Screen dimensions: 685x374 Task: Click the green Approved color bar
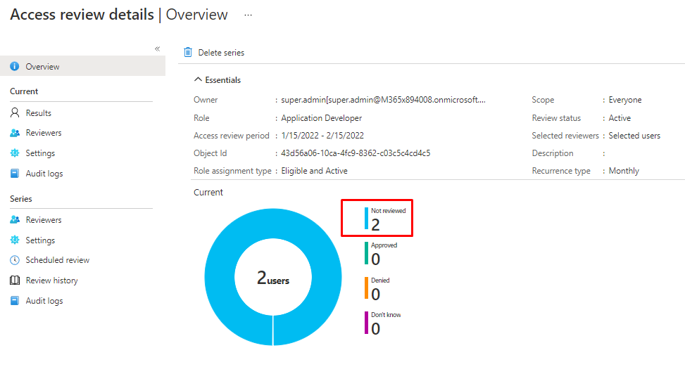pos(366,253)
